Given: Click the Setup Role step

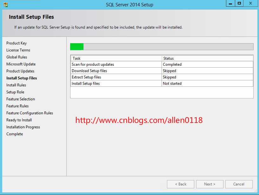Looking at the screenshot, I should [x=15, y=92].
